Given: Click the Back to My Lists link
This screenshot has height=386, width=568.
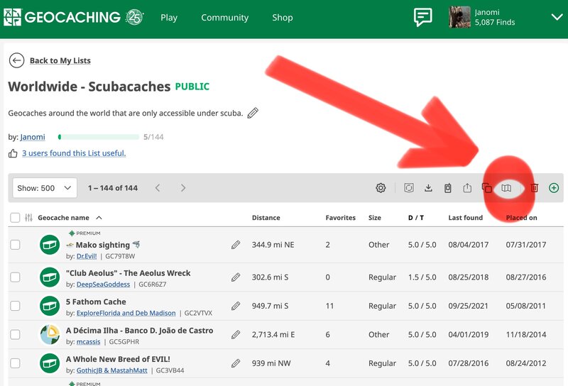Looking at the screenshot, I should 60,61.
